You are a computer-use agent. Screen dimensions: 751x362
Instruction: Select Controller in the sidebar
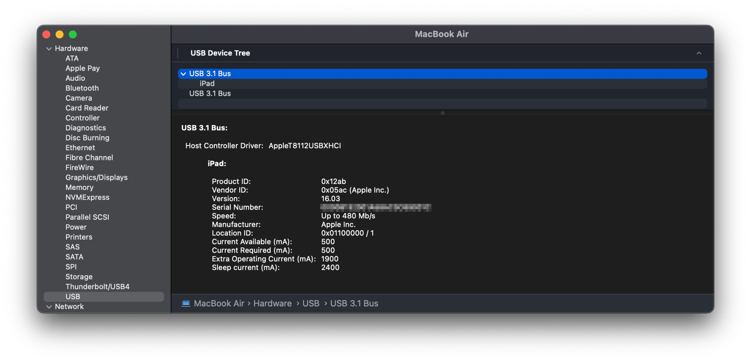(83, 118)
